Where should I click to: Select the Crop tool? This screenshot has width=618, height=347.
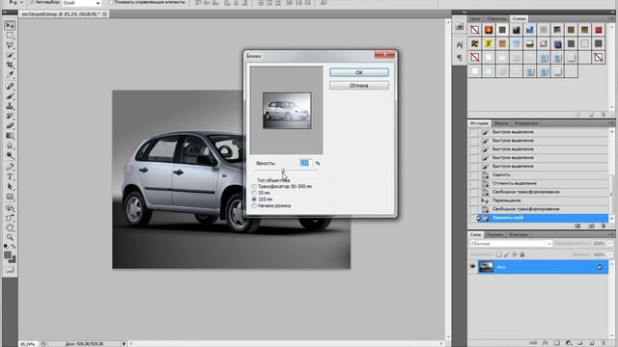click(10, 65)
